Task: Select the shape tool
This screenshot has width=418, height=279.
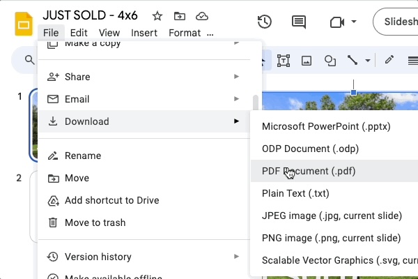Action: [330, 61]
